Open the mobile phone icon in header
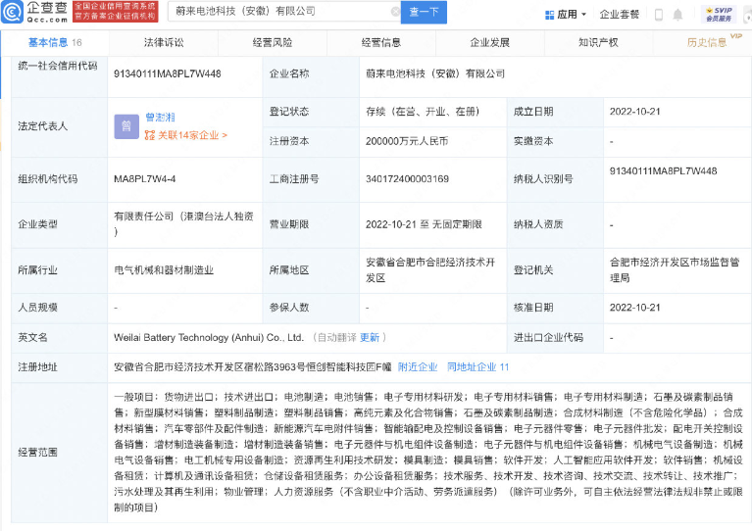 pyautogui.click(x=659, y=15)
